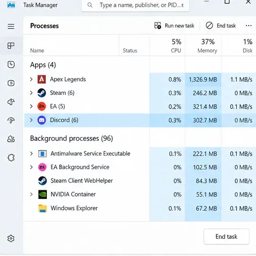Screen dimensions: 256x256
Task: Expand the NVIDIA Container group
Action: [31, 194]
